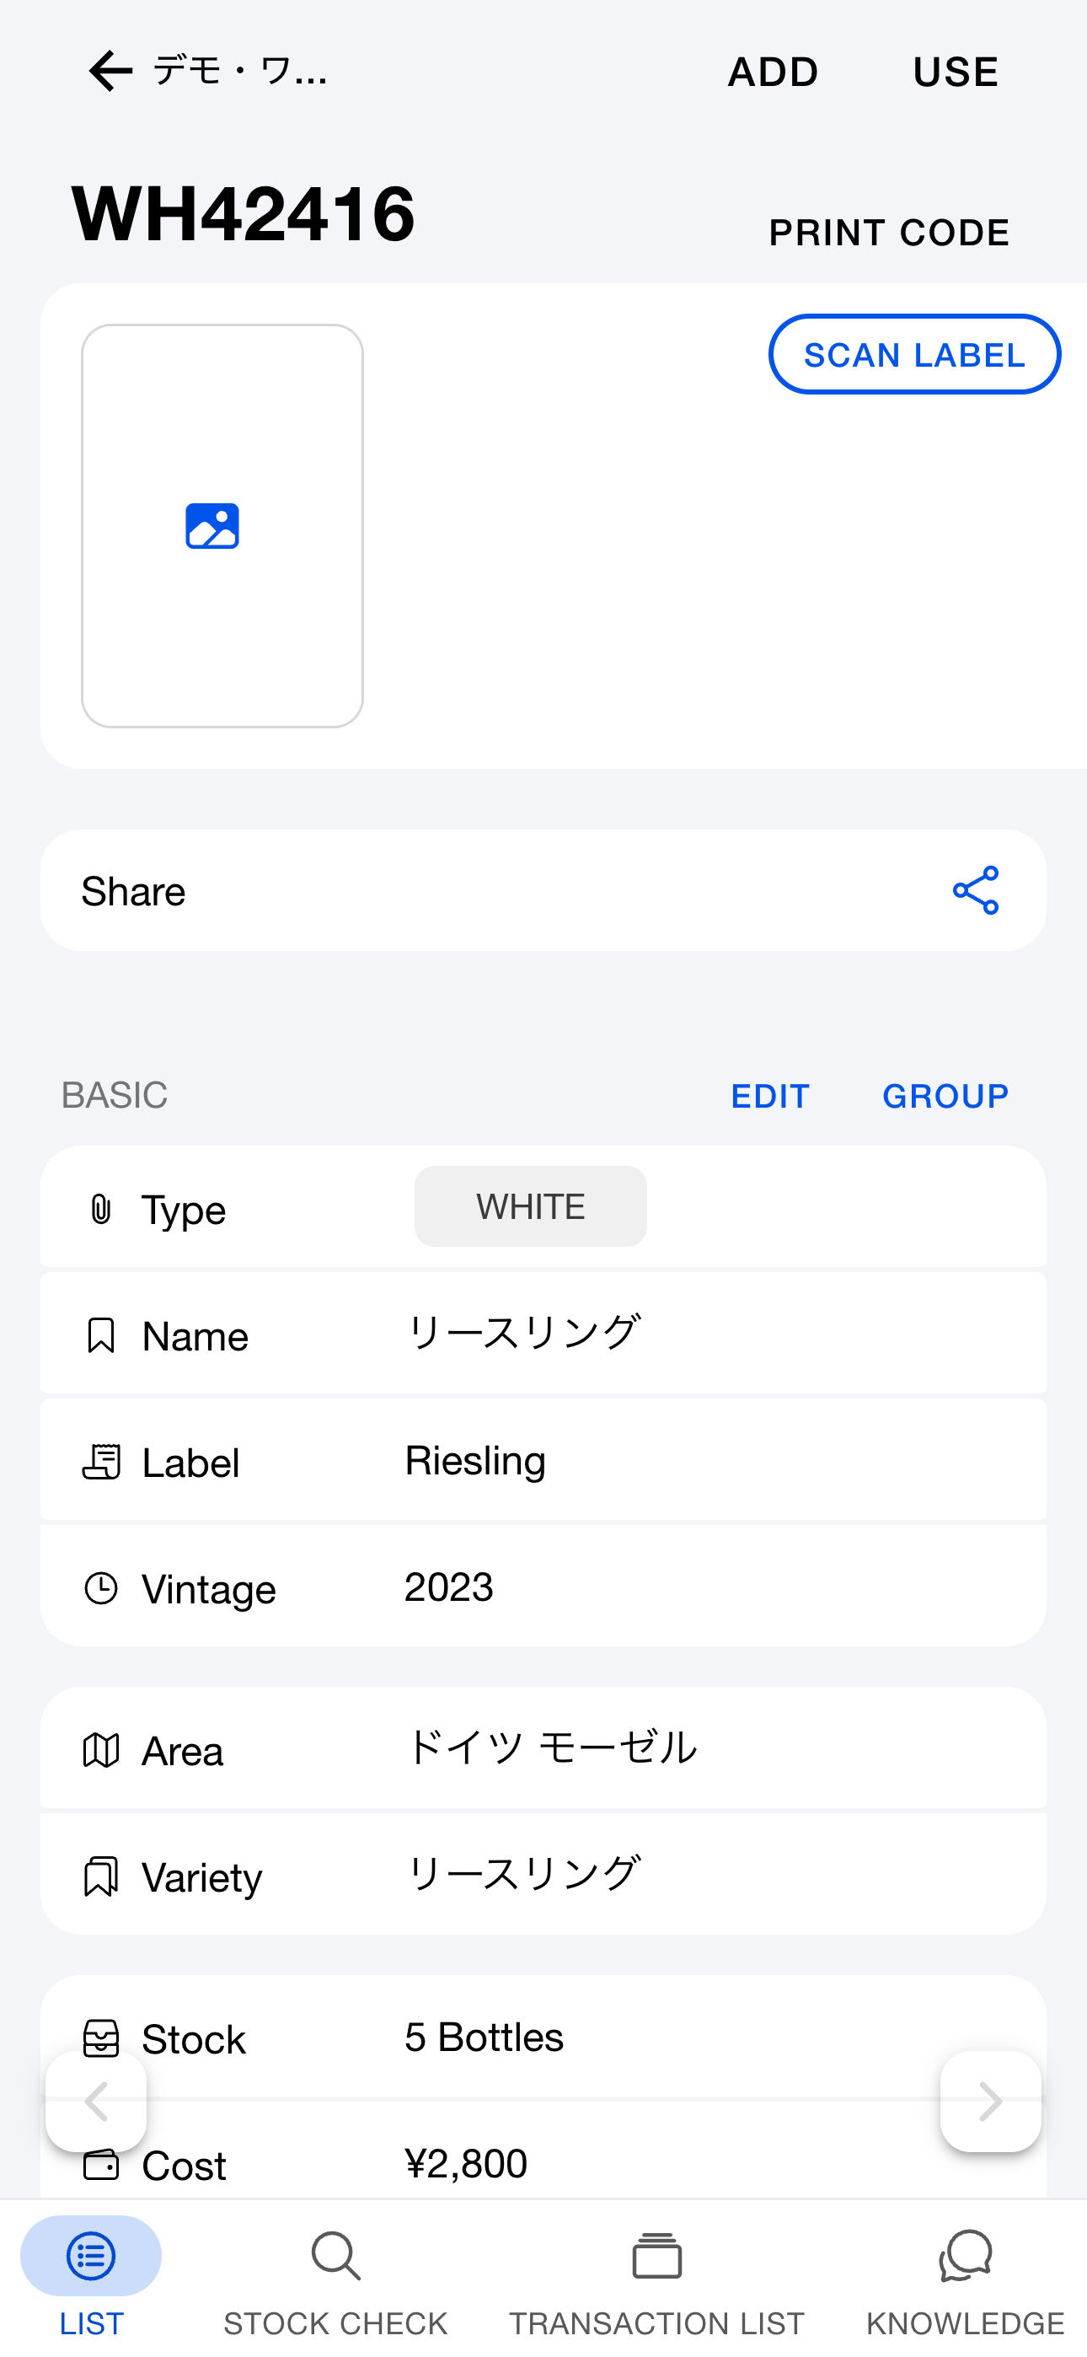
Task: Tap the SCAN LABEL button
Action: point(915,354)
